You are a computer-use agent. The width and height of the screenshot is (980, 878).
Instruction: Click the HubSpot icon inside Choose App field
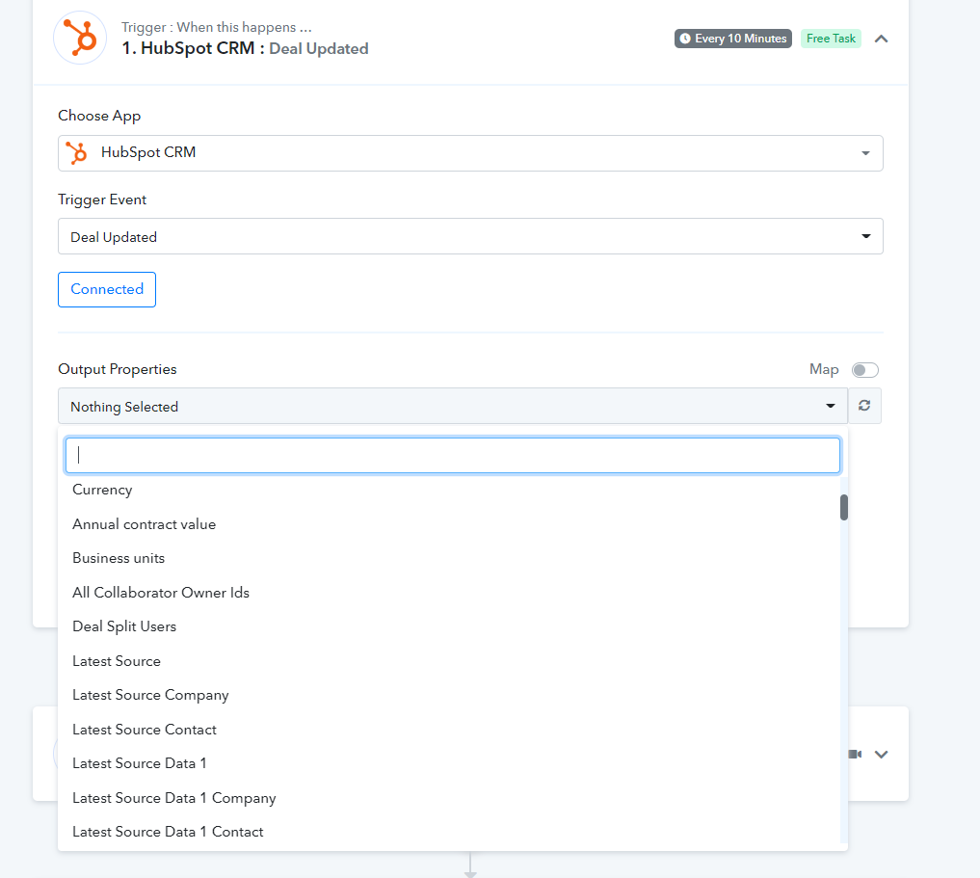click(x=77, y=153)
